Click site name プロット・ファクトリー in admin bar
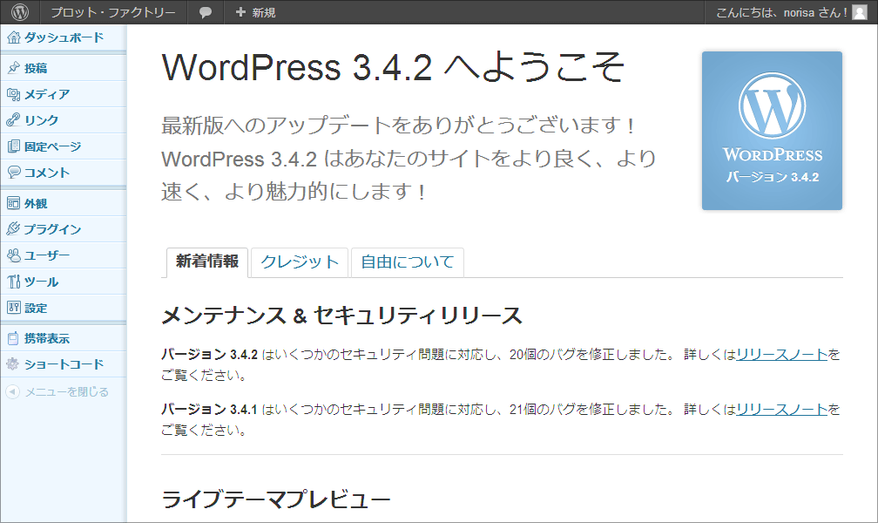 (113, 12)
